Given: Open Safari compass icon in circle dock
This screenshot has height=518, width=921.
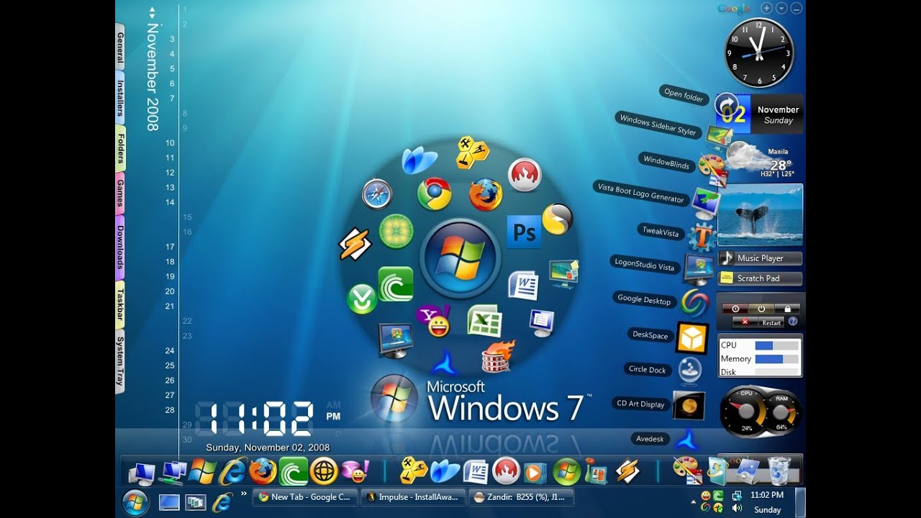Looking at the screenshot, I should (x=377, y=194).
